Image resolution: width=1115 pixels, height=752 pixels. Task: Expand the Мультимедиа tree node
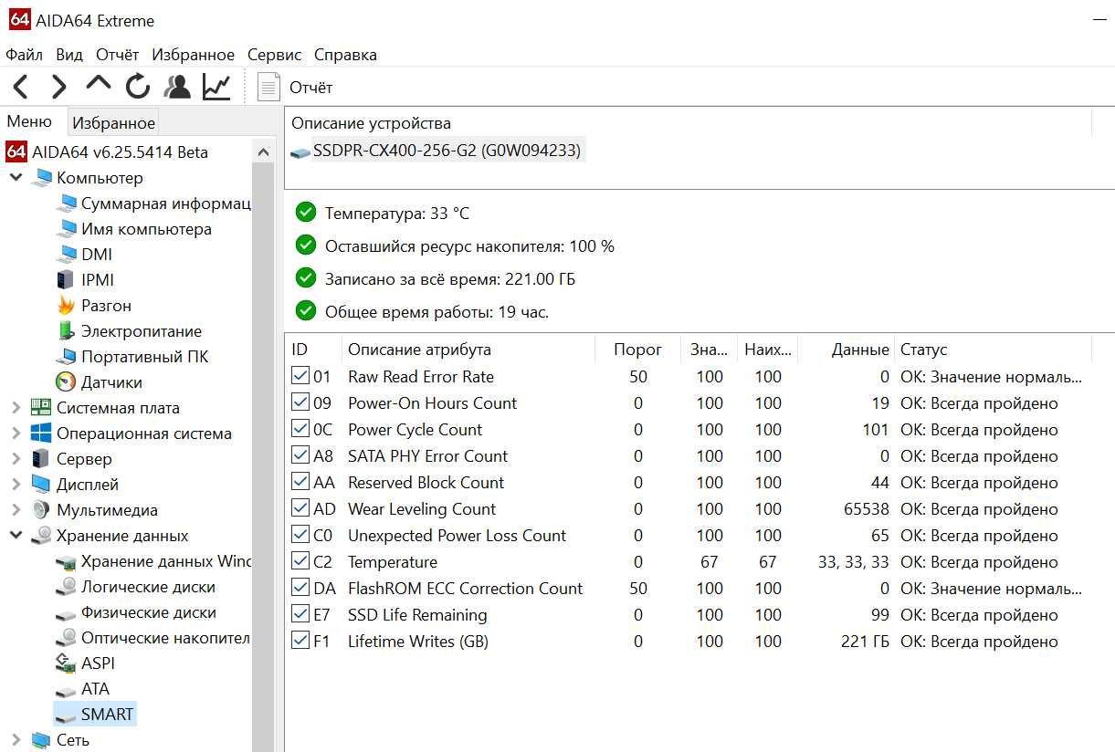click(x=16, y=510)
